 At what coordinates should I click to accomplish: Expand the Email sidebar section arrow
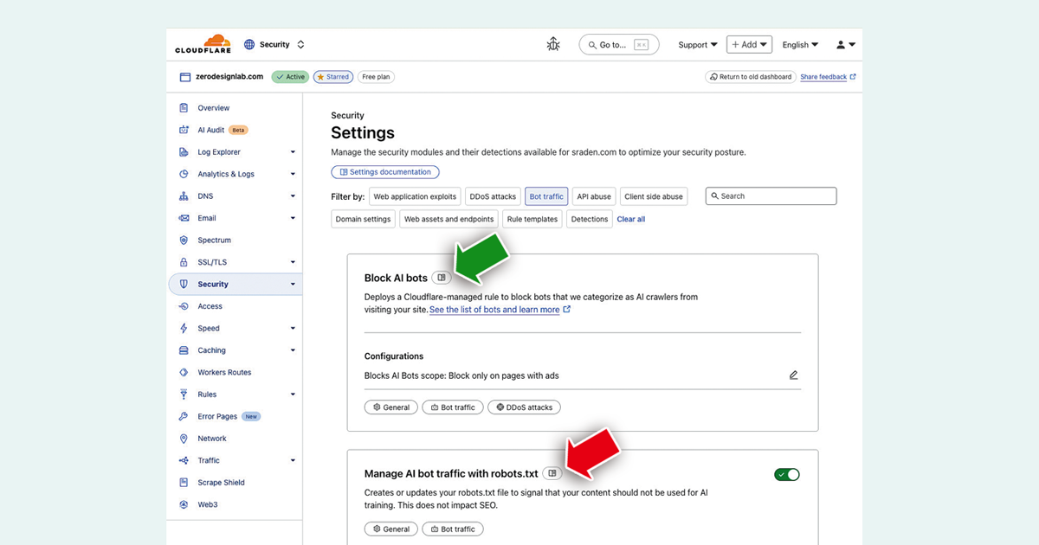pyautogui.click(x=293, y=218)
